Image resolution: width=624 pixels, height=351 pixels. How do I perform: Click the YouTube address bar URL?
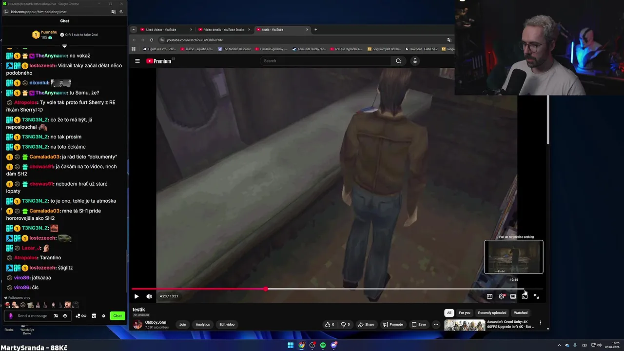click(x=195, y=40)
